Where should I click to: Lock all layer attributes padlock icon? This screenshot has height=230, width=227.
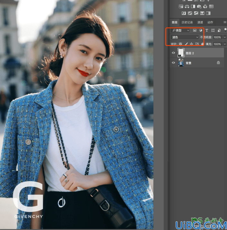[202, 44]
